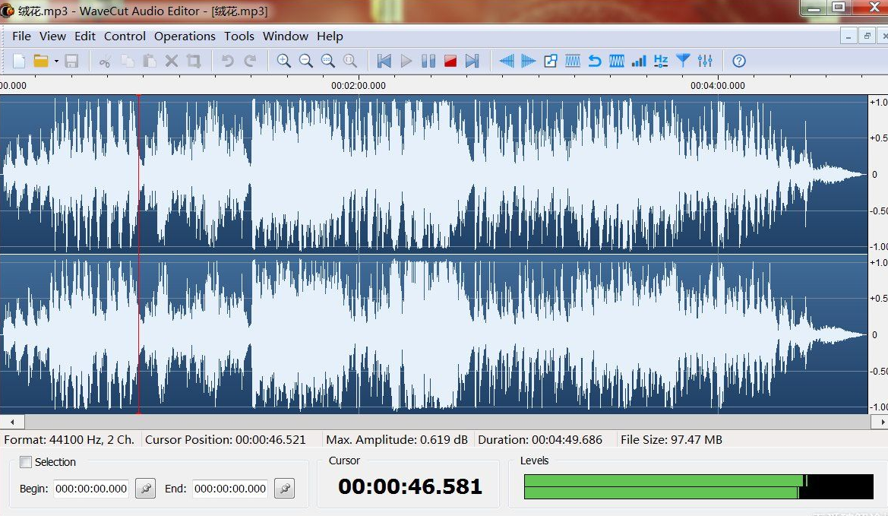Minimize the inner document window
The height and width of the screenshot is (516, 888).
(x=848, y=36)
